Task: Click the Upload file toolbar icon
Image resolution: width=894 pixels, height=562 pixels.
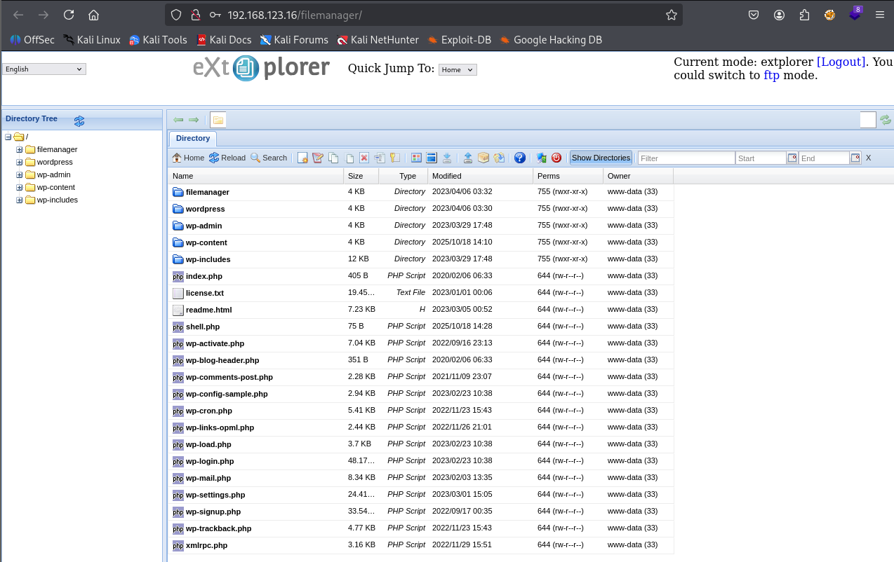Action: pyautogui.click(x=468, y=158)
